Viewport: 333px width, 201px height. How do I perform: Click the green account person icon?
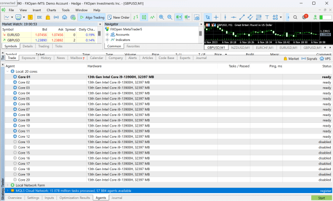click(x=315, y=18)
